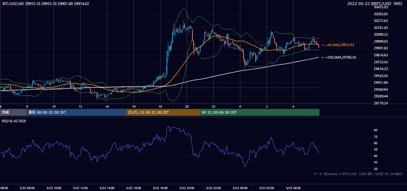Select the 29269.44 price axis label
The image size is (407, 191).
381,96
